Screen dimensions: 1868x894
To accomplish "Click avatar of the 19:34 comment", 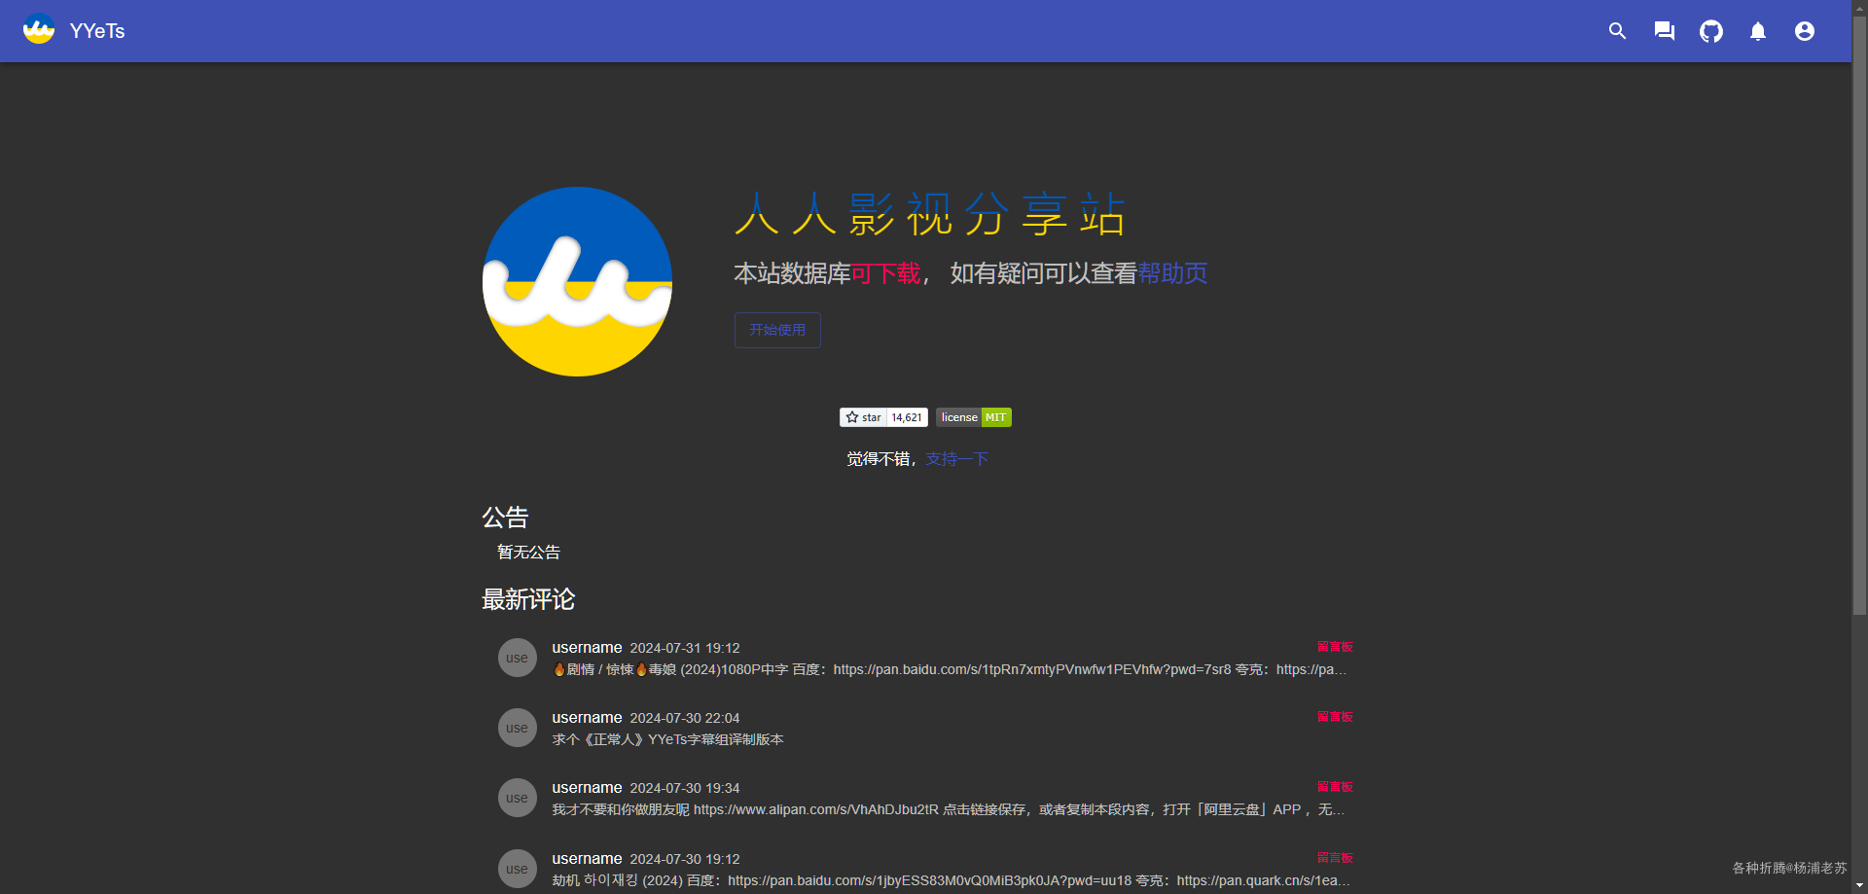I will (x=518, y=798).
